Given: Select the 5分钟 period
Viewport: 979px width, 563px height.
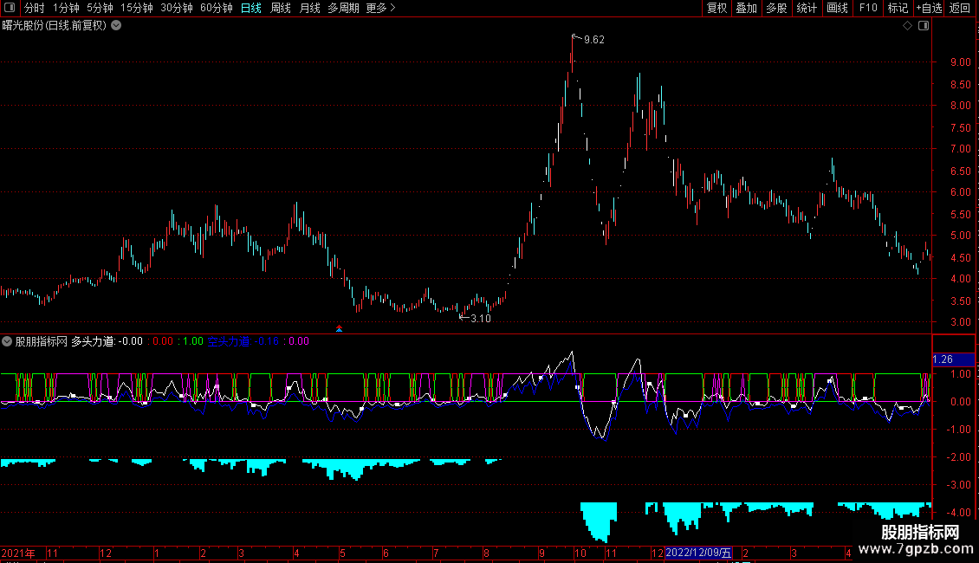Looking at the screenshot, I should (100, 8).
